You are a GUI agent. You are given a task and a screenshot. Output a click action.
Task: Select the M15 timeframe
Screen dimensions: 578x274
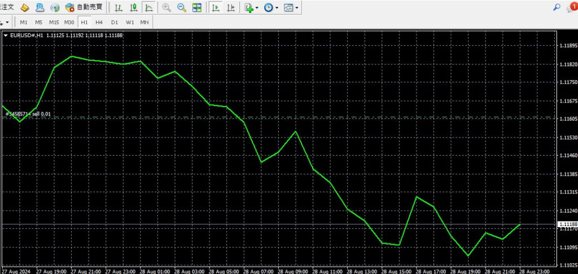click(x=54, y=23)
